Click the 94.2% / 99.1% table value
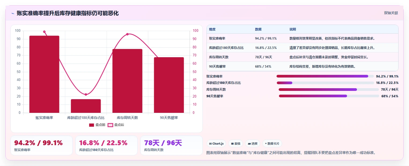This screenshot has width=409, height=166. coord(266,38)
